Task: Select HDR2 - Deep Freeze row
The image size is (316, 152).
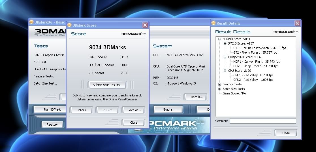Action: 256,66
